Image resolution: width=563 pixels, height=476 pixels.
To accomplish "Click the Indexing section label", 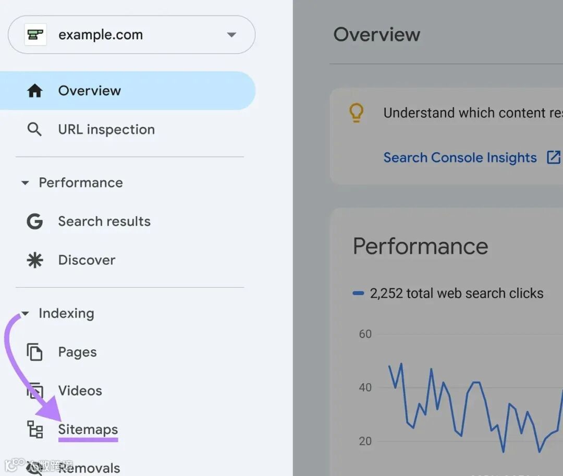I will [x=66, y=313].
